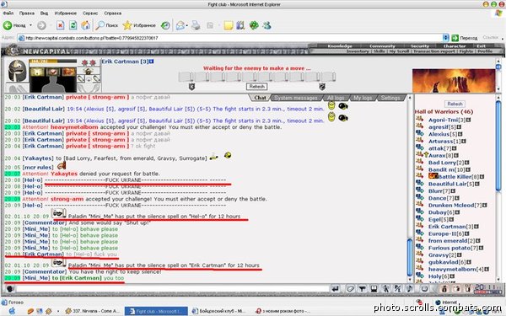Click the floppy disk save icon in chat toolbar
Image resolution: width=506 pixels, height=316 pixels.
374,288
